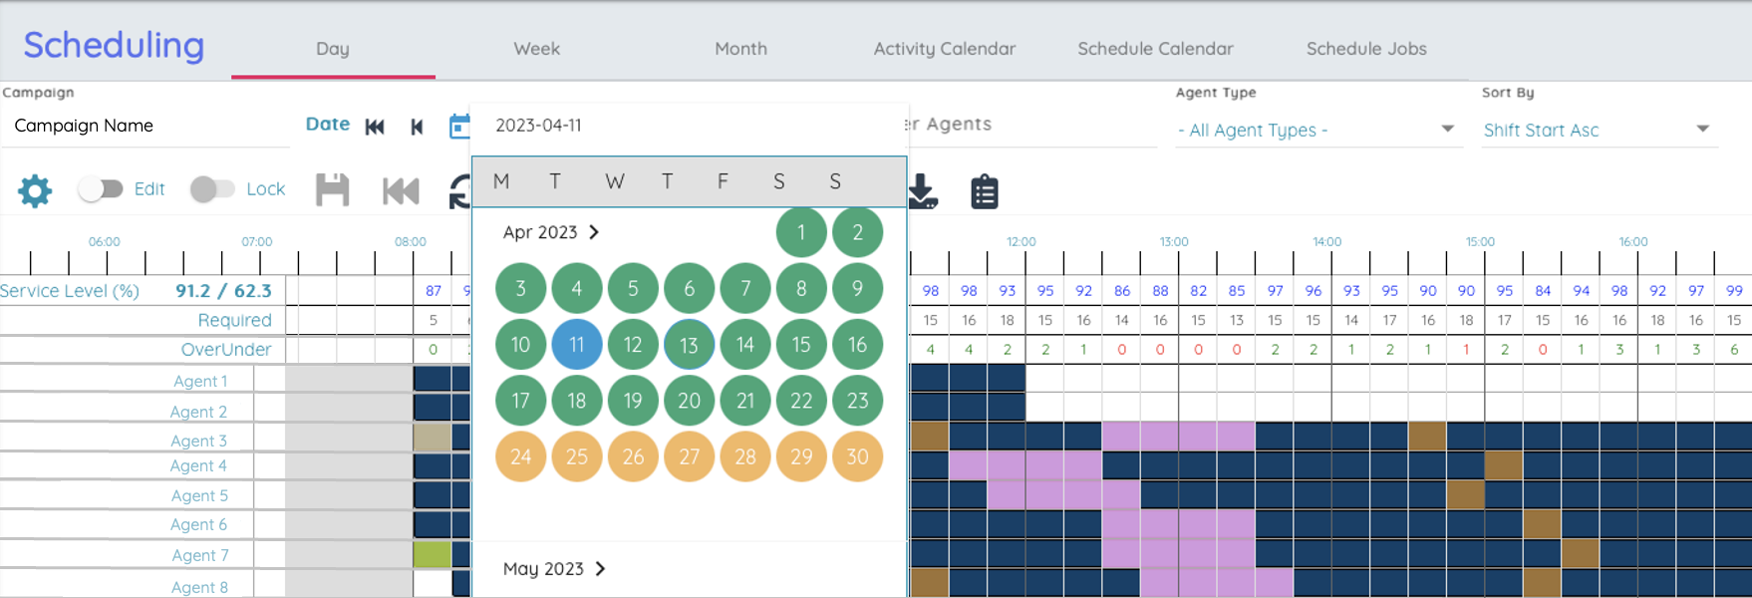Image resolution: width=1752 pixels, height=598 pixels.
Task: Click the gray skip-to-start toolbar icon
Action: [x=401, y=190]
